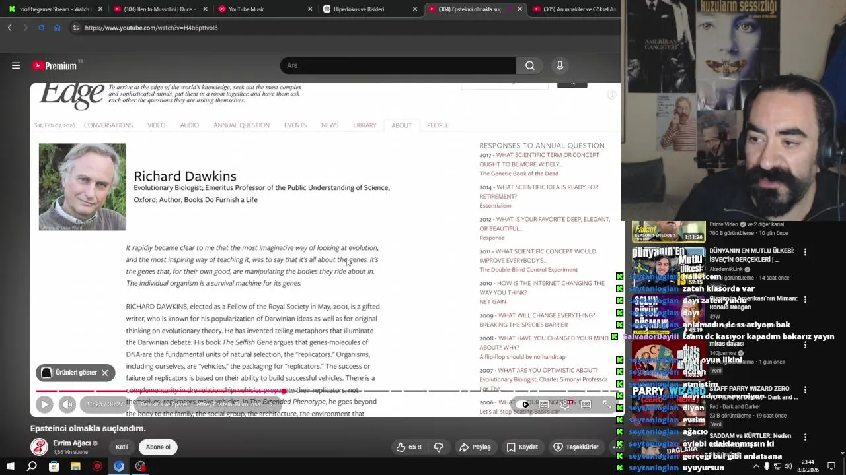Image resolution: width=846 pixels, height=475 pixels.
Task: Open options menu for STAFF PARRY WIZARD video
Action: click(x=805, y=390)
